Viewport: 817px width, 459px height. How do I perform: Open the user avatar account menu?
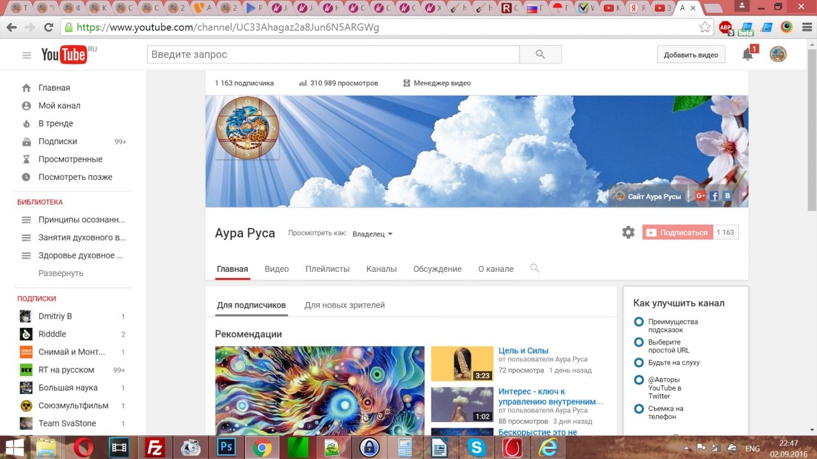[777, 55]
